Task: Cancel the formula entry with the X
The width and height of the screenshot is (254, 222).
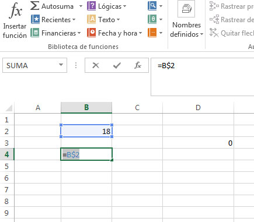Action: (x=96, y=65)
